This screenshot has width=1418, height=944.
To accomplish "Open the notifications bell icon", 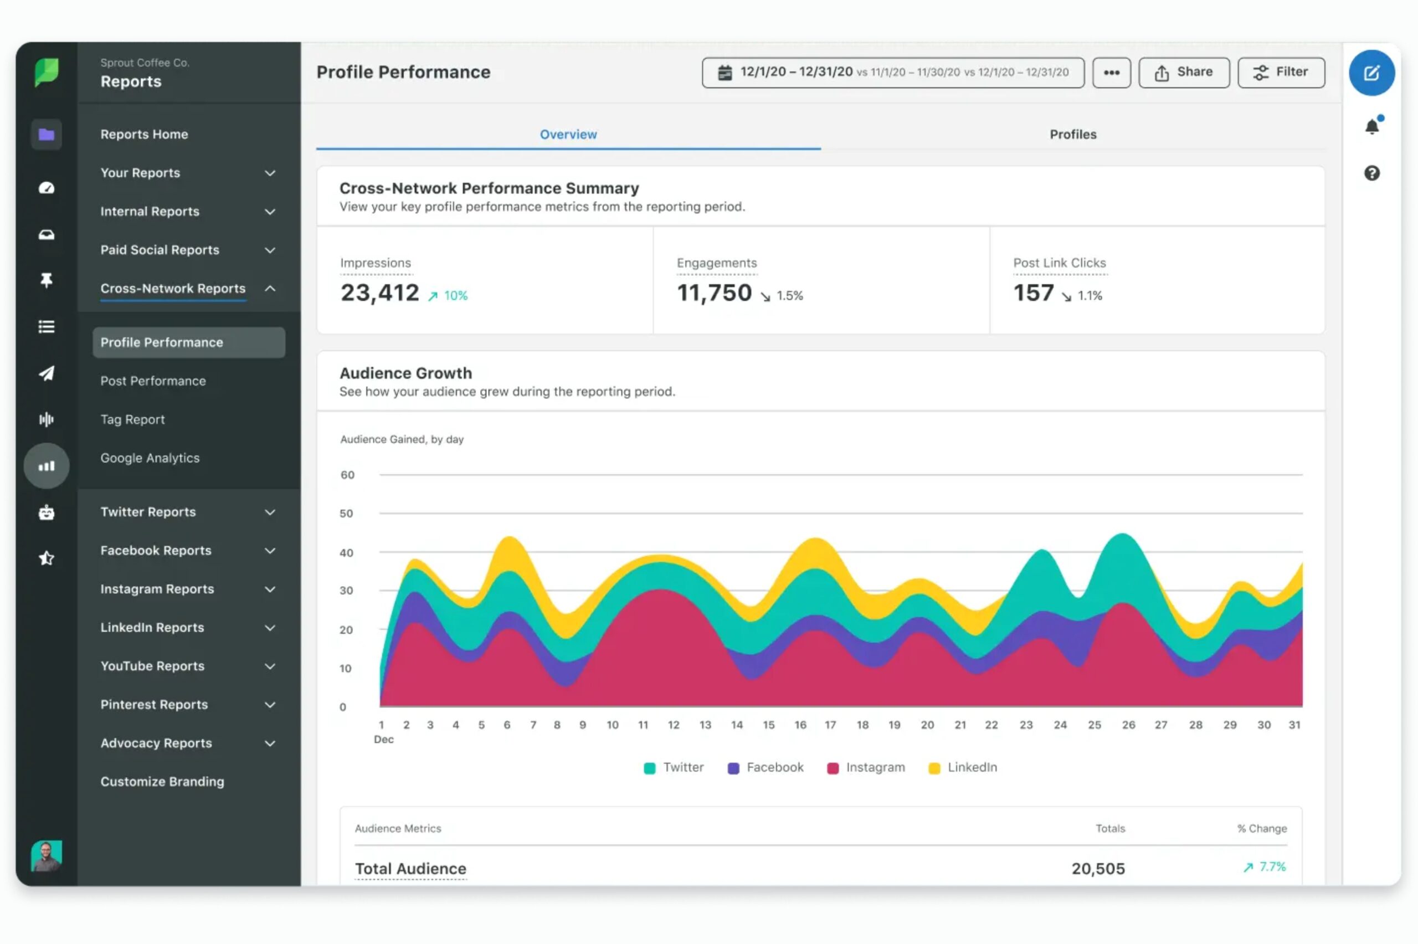I will click(x=1371, y=126).
